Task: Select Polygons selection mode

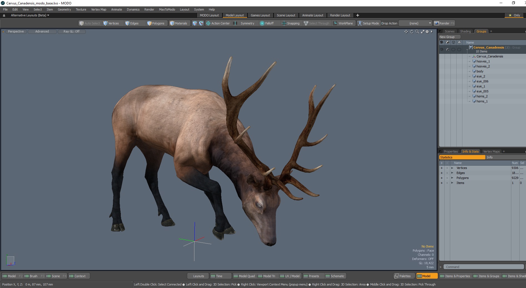Action: (x=156, y=23)
